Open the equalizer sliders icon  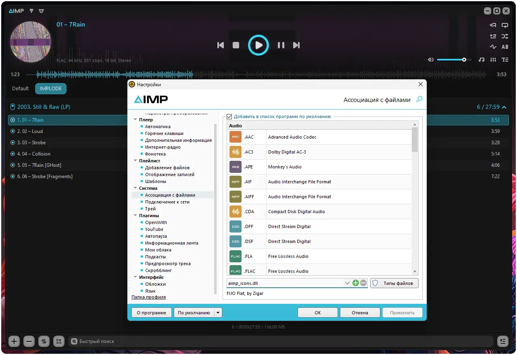click(493, 60)
